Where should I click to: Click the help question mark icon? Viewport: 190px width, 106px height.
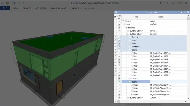coord(160,3)
